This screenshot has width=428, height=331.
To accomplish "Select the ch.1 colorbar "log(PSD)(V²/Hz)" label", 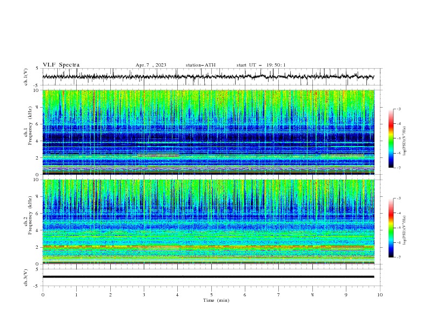I will [404, 141].
